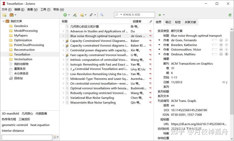Expand Advances in Studies and Applications row
The image size is (234, 141).
point(63,31)
